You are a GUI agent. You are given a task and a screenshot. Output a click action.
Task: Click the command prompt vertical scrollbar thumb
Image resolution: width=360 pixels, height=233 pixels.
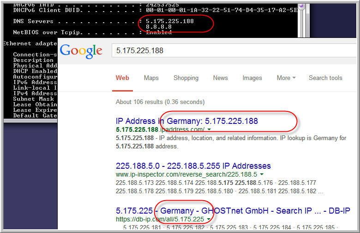point(301,6)
